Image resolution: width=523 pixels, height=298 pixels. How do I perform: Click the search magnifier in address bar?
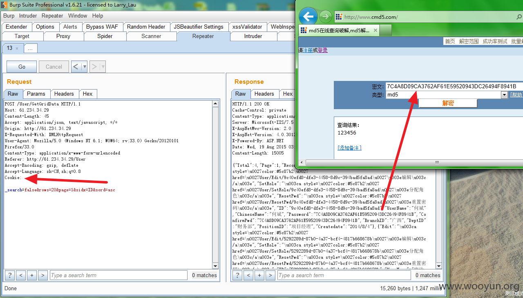tap(519, 17)
